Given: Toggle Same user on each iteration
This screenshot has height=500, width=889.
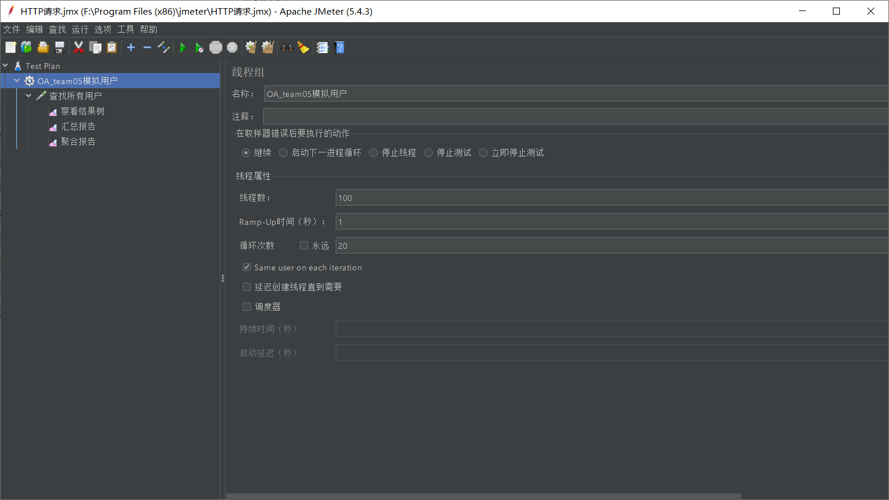Looking at the screenshot, I should [x=247, y=267].
